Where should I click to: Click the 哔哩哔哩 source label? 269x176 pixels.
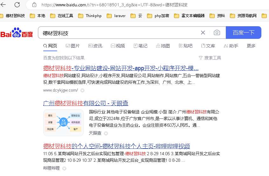tap(51, 168)
